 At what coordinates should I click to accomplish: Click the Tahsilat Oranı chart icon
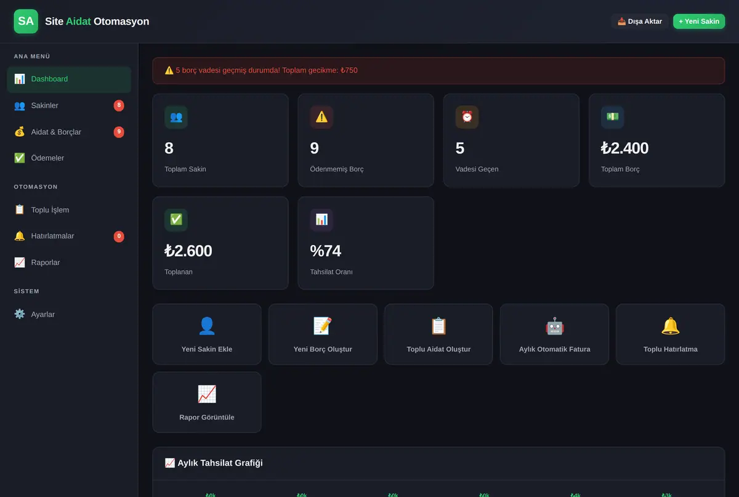tap(321, 220)
